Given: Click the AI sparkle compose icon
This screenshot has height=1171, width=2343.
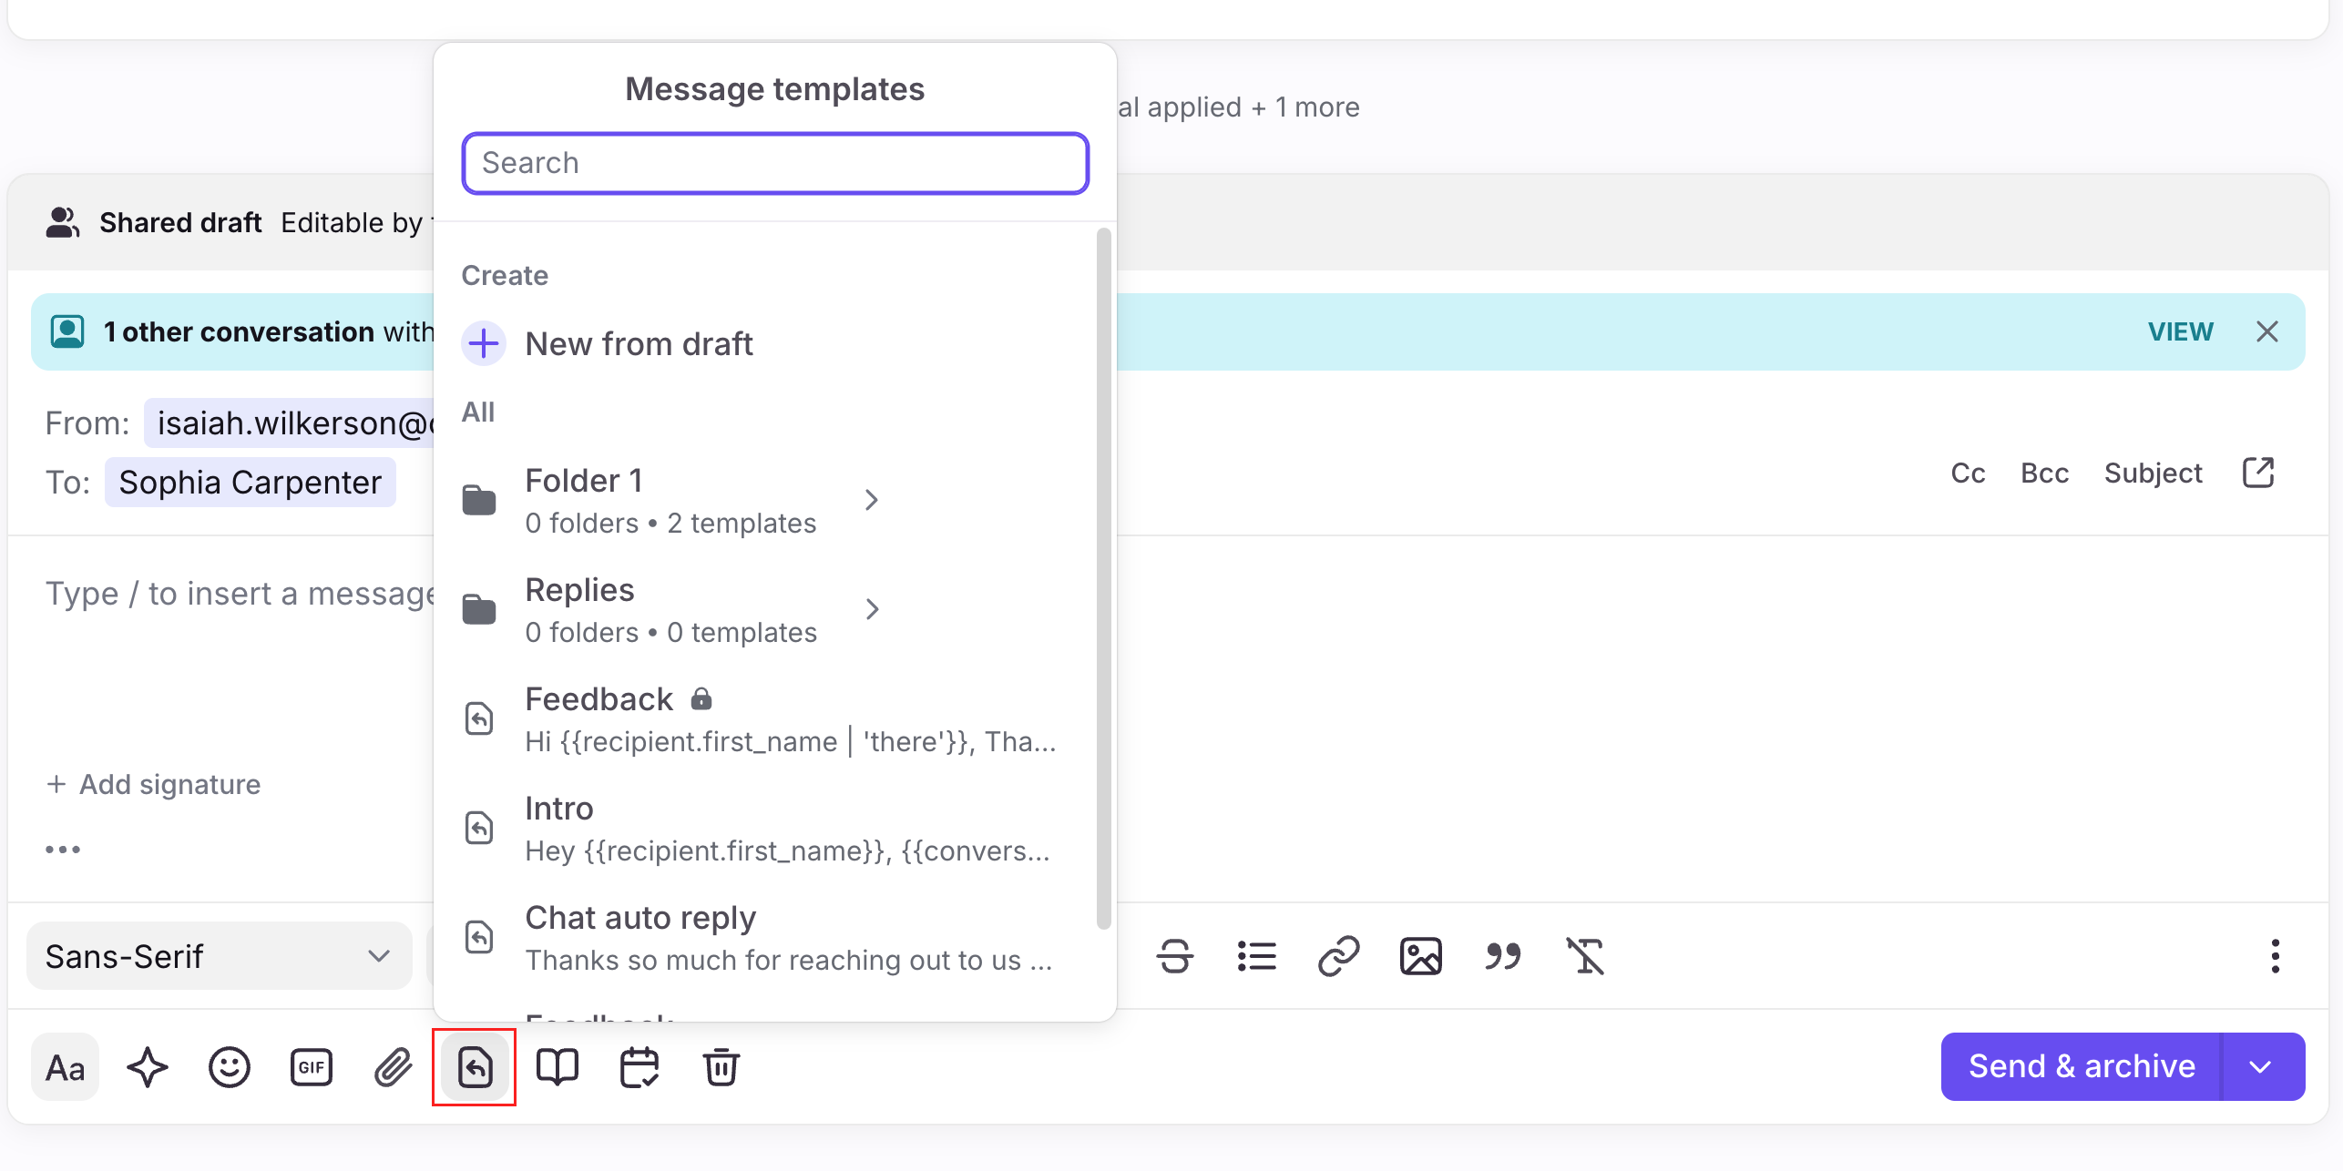Looking at the screenshot, I should [x=147, y=1066].
